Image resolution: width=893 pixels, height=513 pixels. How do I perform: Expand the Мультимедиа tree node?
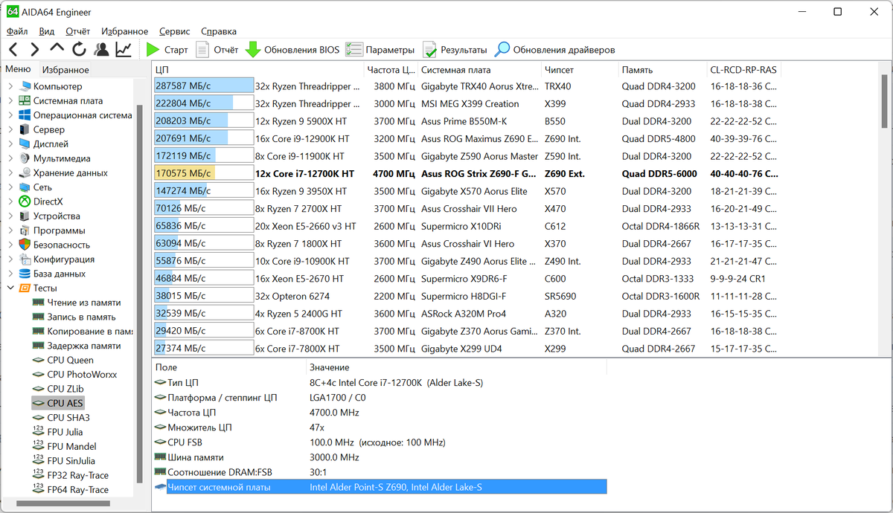[x=10, y=158]
